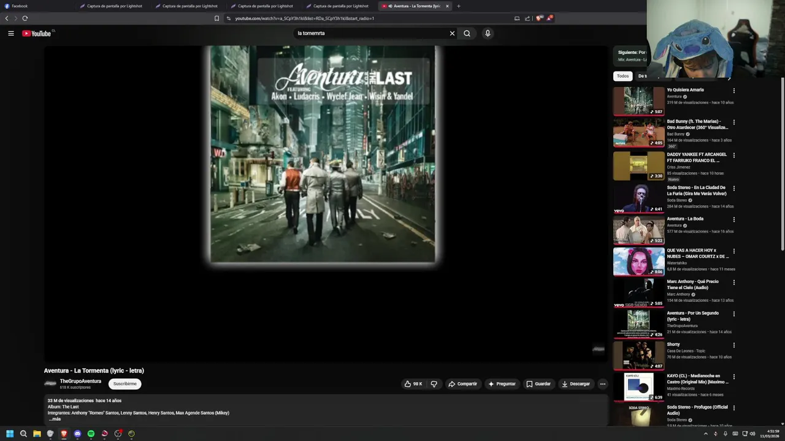This screenshot has height=441, width=785.
Task: Switch to Discord in the taskbar
Action: tap(77, 434)
